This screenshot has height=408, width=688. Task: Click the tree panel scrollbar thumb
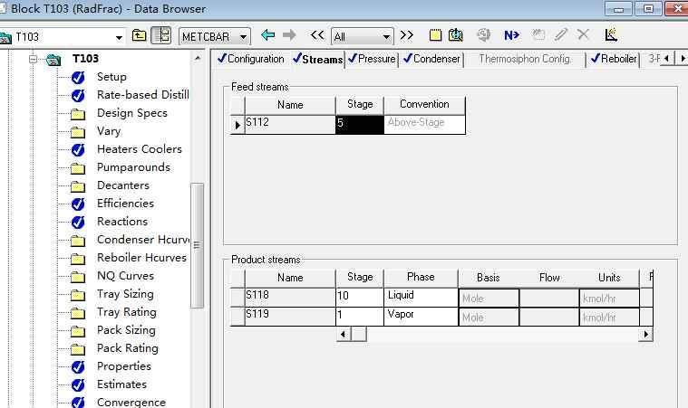coord(197,245)
